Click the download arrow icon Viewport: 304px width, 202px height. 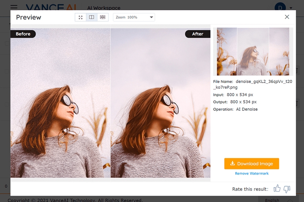pyautogui.click(x=233, y=163)
